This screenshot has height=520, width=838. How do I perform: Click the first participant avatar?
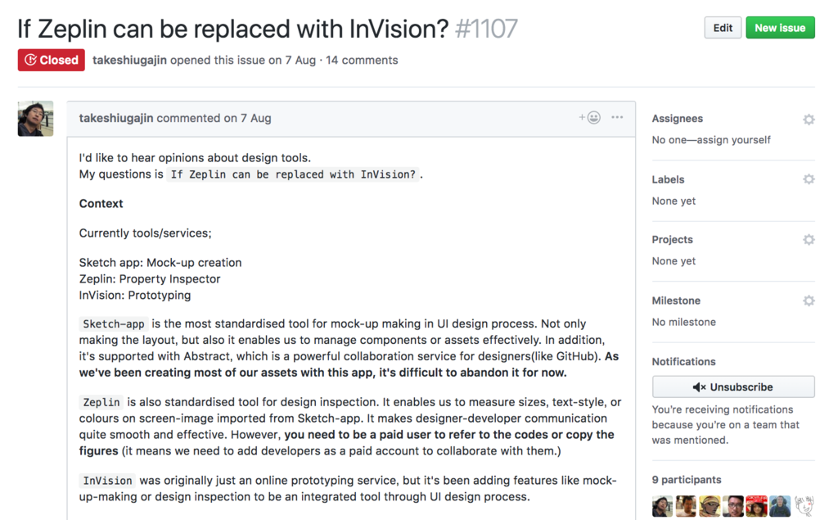pyautogui.click(x=662, y=506)
